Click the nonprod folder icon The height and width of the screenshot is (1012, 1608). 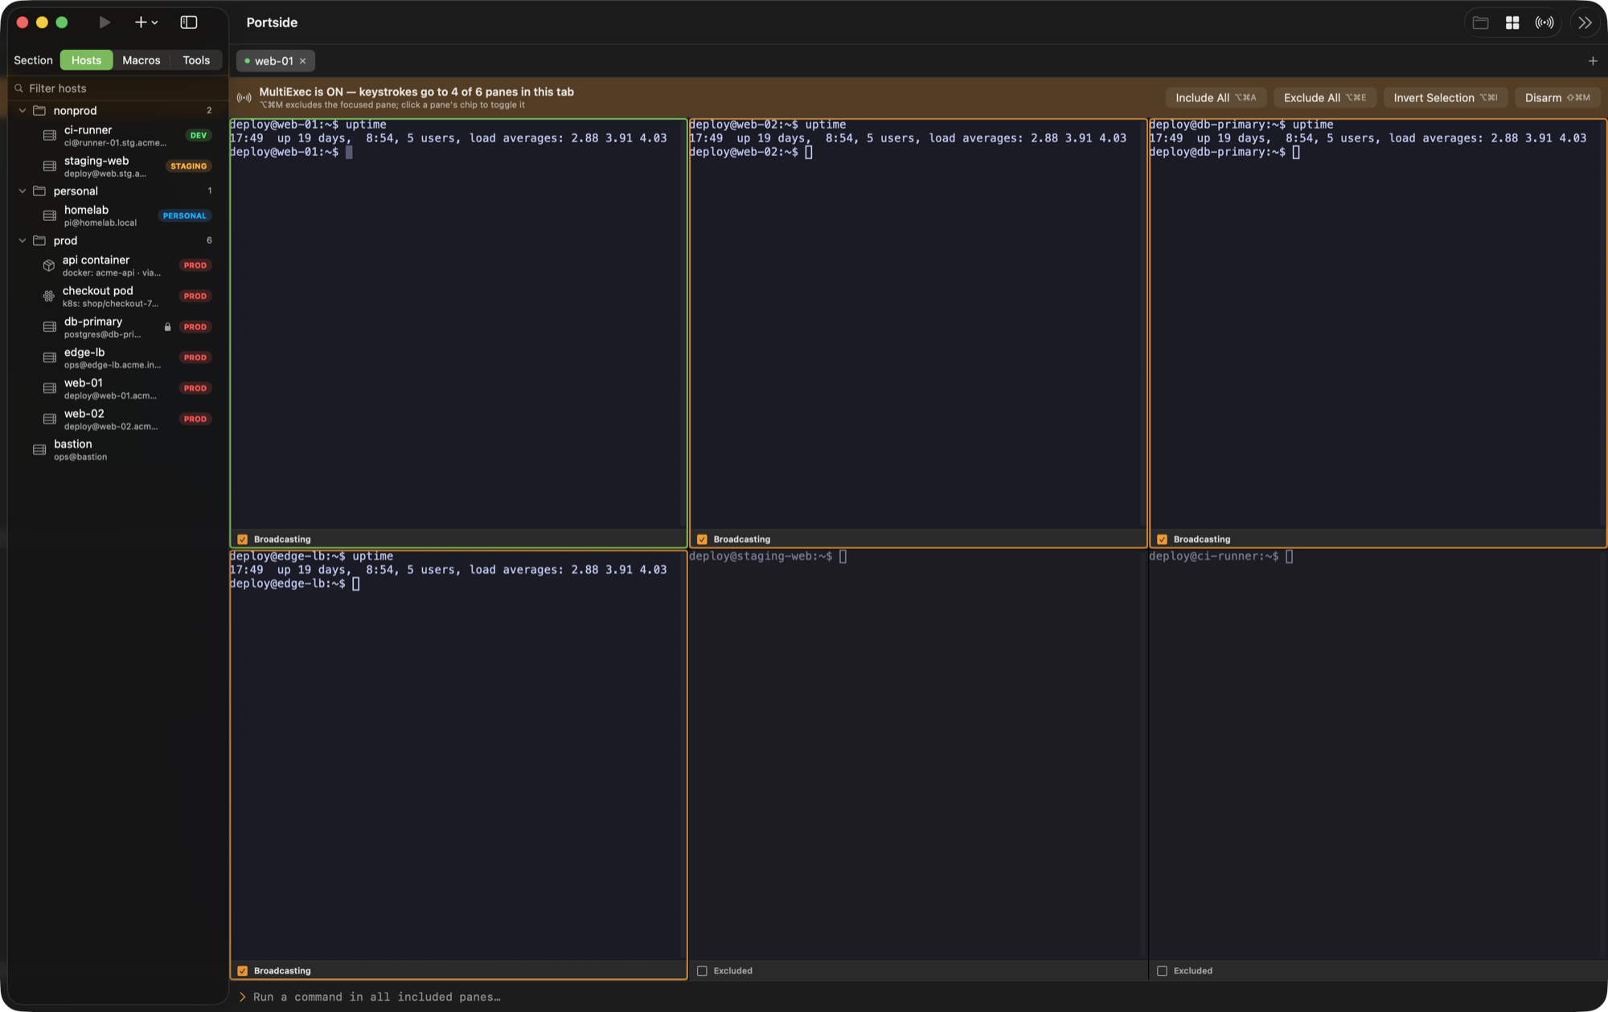tap(39, 111)
